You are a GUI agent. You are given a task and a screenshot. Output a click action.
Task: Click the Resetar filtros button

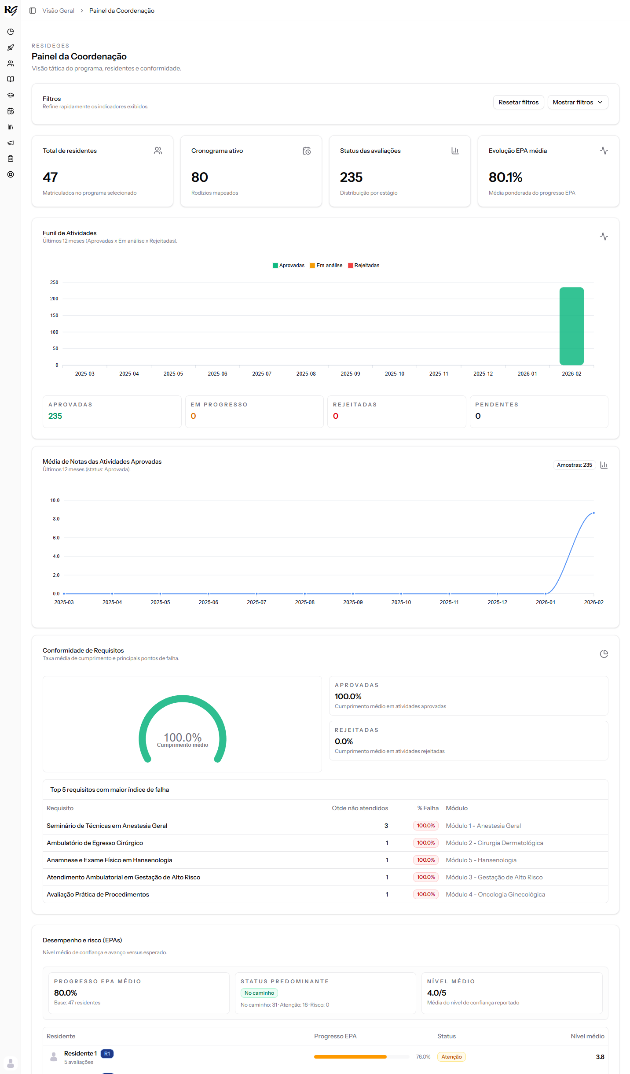coord(518,102)
